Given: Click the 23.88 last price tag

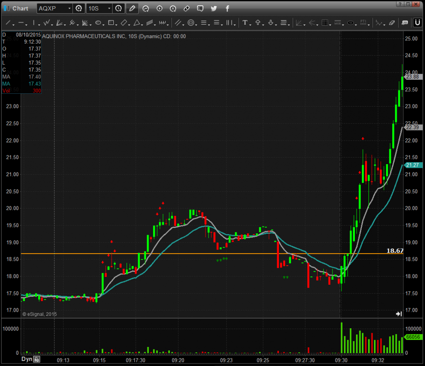Looking at the screenshot, I should [x=413, y=77].
